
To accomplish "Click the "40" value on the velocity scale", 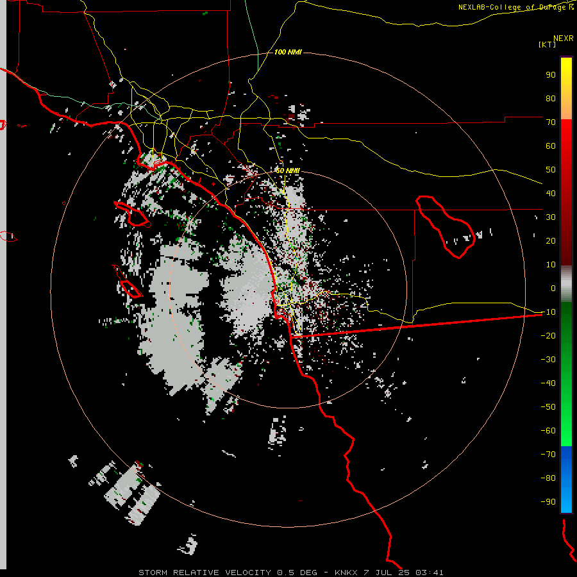I will tap(551, 194).
